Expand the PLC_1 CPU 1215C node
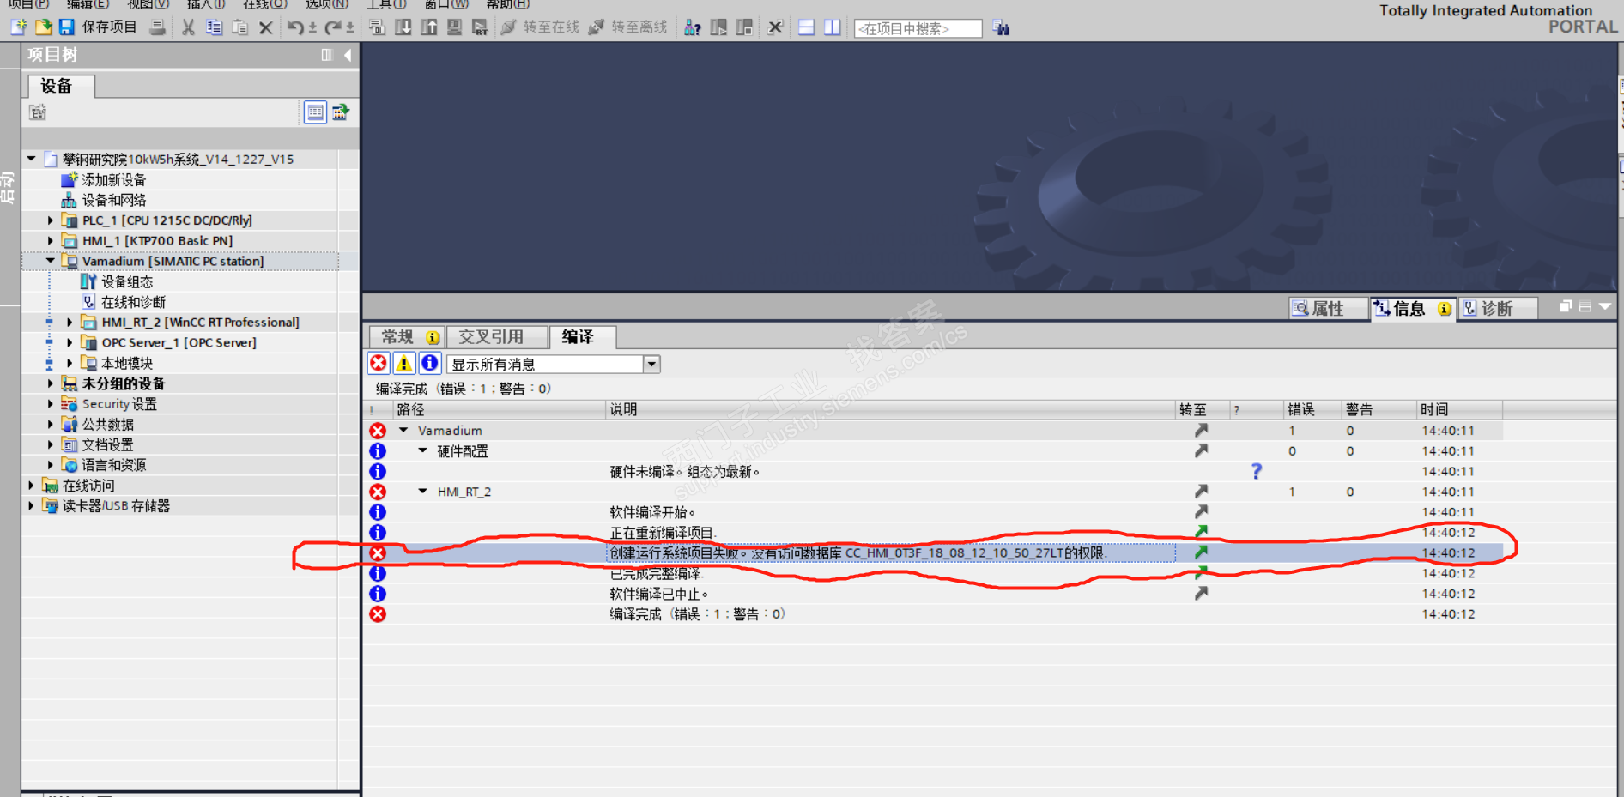Viewport: 1624px width, 797px height. pos(50,220)
